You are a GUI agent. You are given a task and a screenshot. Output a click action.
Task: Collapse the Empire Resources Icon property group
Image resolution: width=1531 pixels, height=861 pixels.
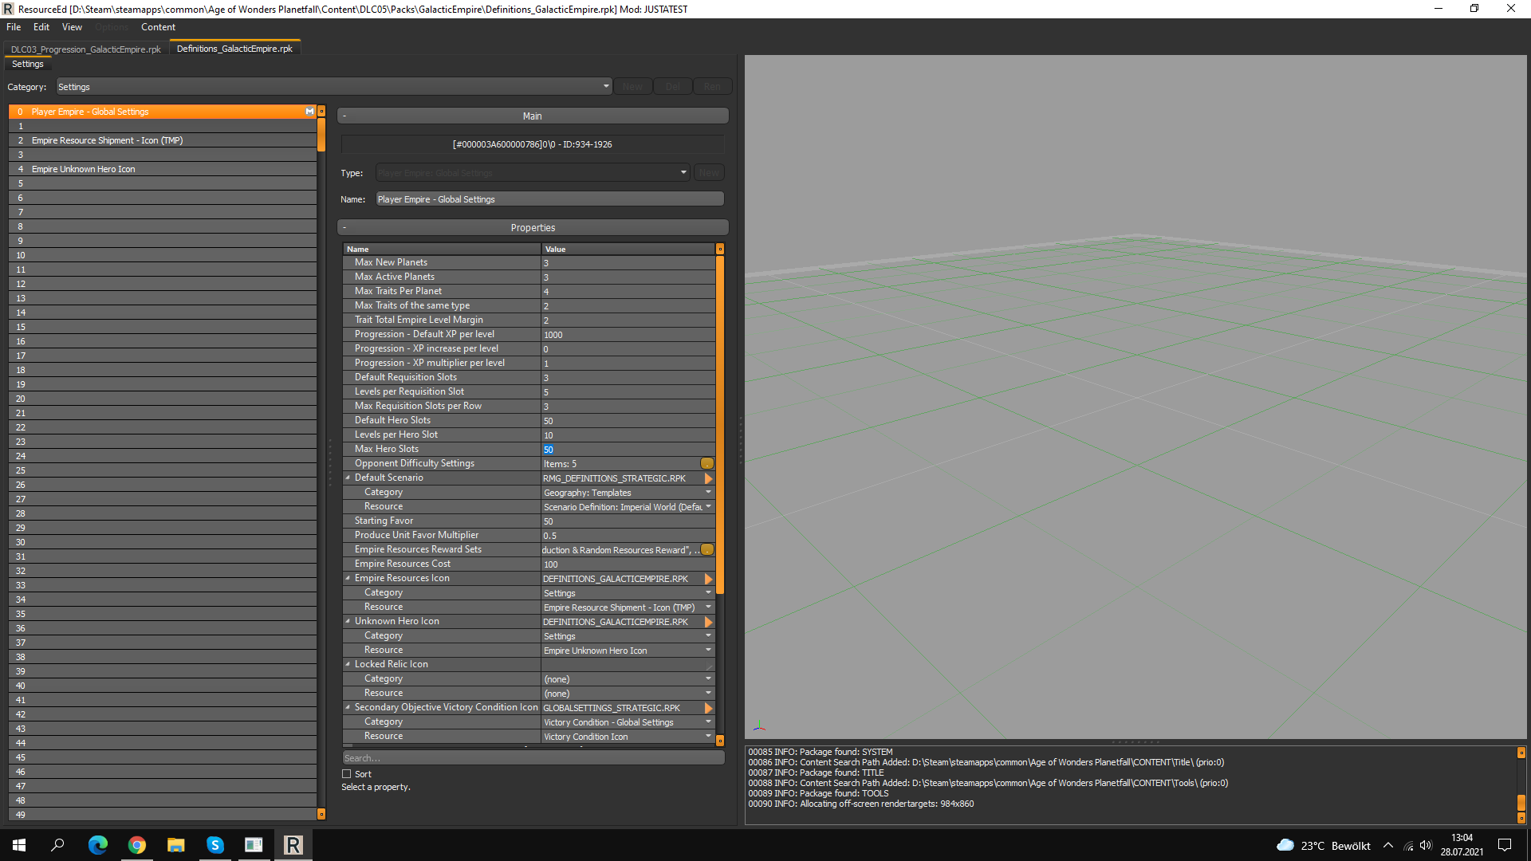348,578
